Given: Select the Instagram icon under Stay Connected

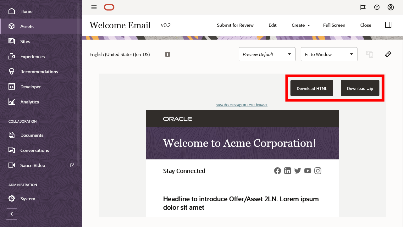Looking at the screenshot, I should pyautogui.click(x=317, y=170).
